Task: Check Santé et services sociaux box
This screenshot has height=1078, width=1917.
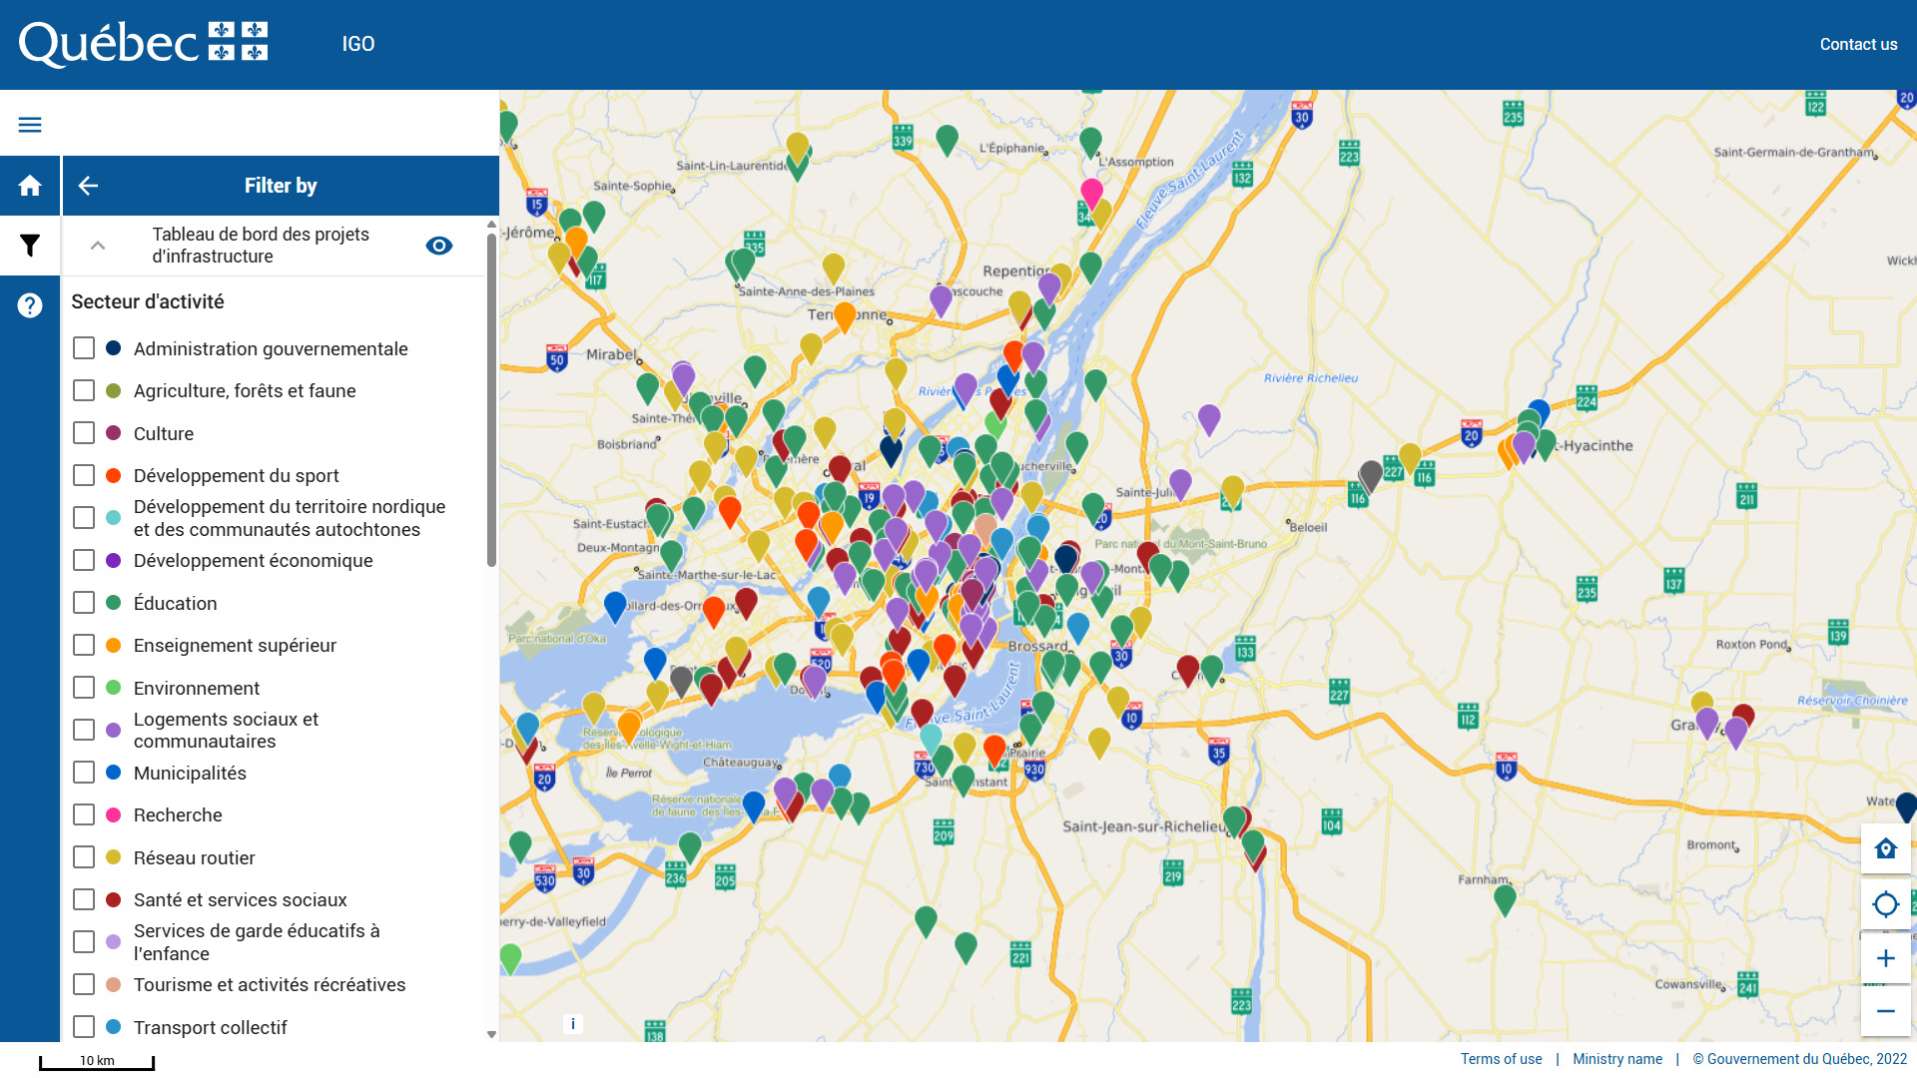Action: point(84,899)
